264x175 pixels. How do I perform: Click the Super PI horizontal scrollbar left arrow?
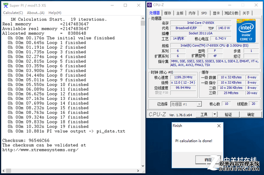tap(4, 171)
